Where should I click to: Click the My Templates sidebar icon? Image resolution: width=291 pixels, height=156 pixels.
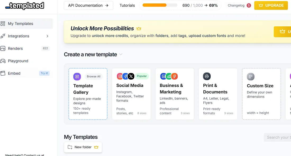[x=3, y=24]
